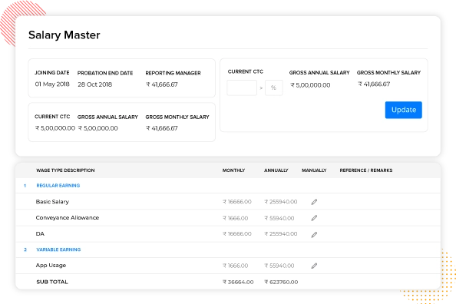The image size is (456, 304).
Task: Click the Manually column header
Action: [x=314, y=170]
